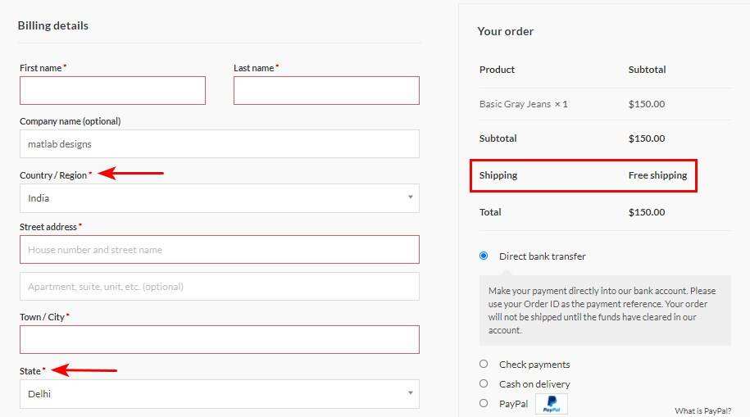Focus the Last name text box
The width and height of the screenshot is (750, 417).
pos(326,91)
